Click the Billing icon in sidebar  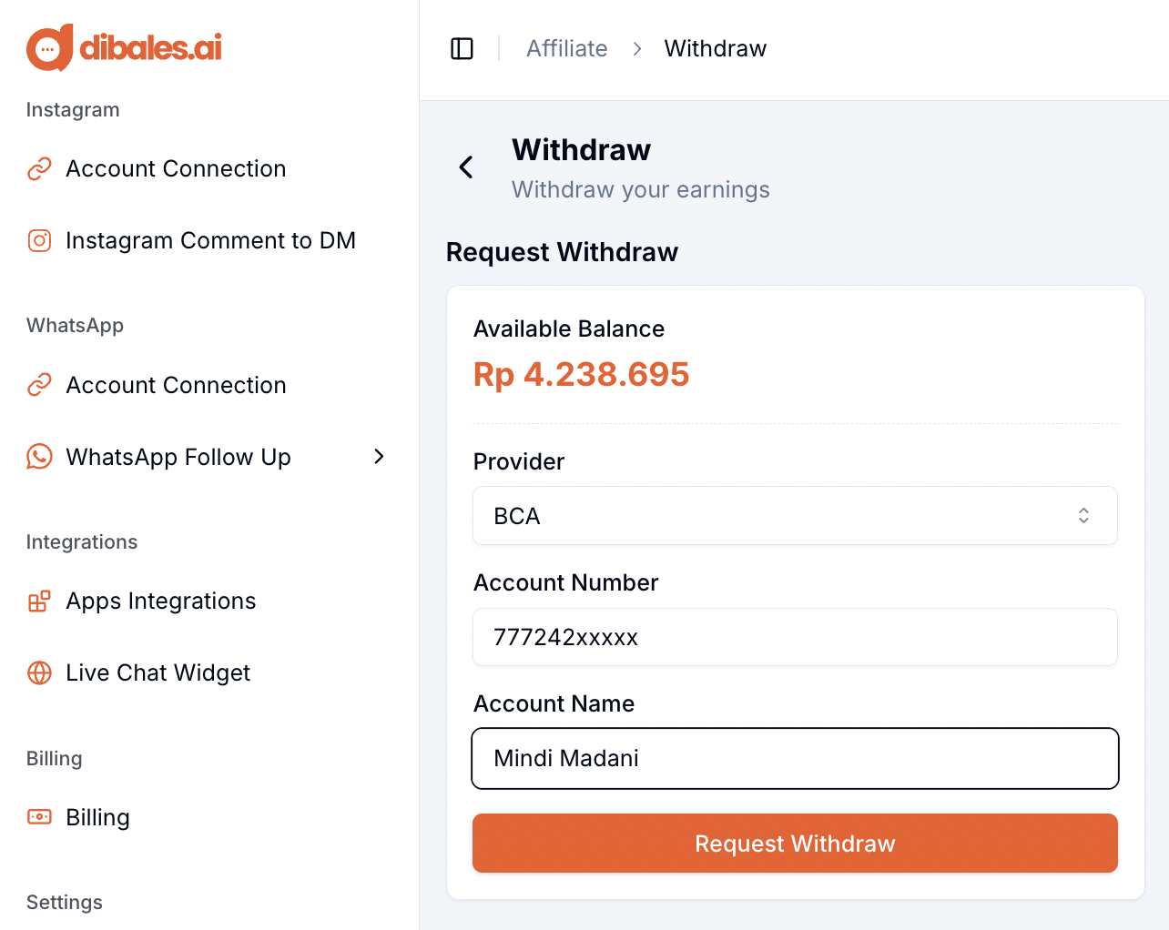coord(39,817)
